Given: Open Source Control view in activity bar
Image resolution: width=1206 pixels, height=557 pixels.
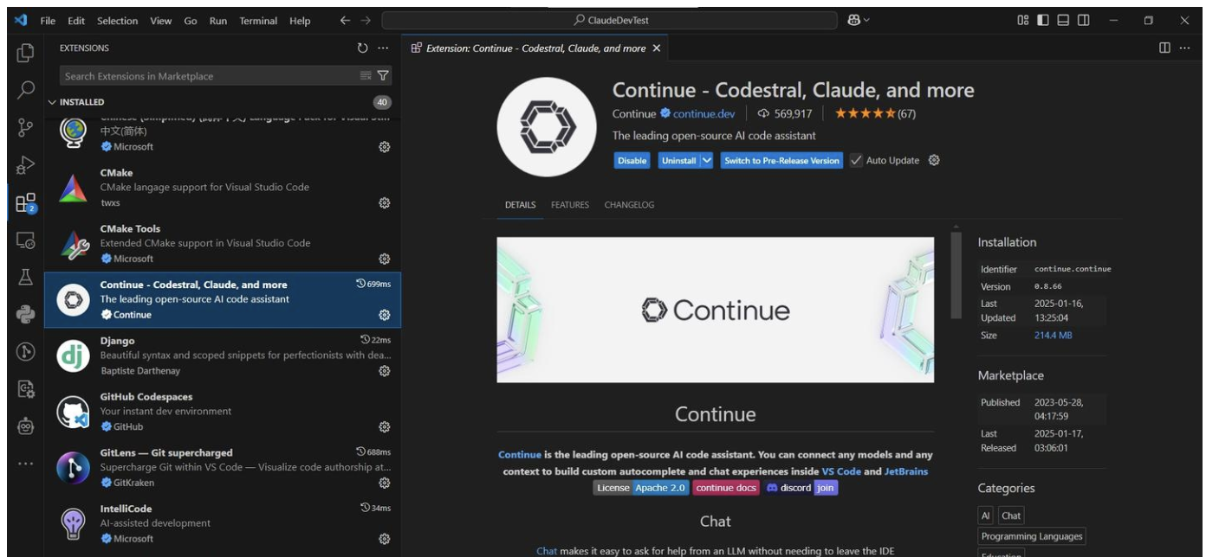Looking at the screenshot, I should point(25,128).
